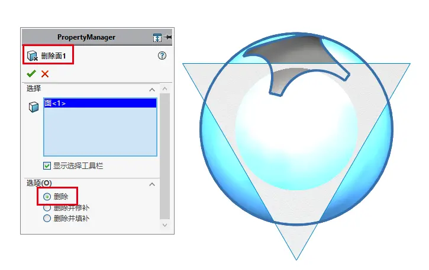The width and height of the screenshot is (429, 270).
Task: Click the 删除面1 feature name label
Action: click(x=54, y=56)
